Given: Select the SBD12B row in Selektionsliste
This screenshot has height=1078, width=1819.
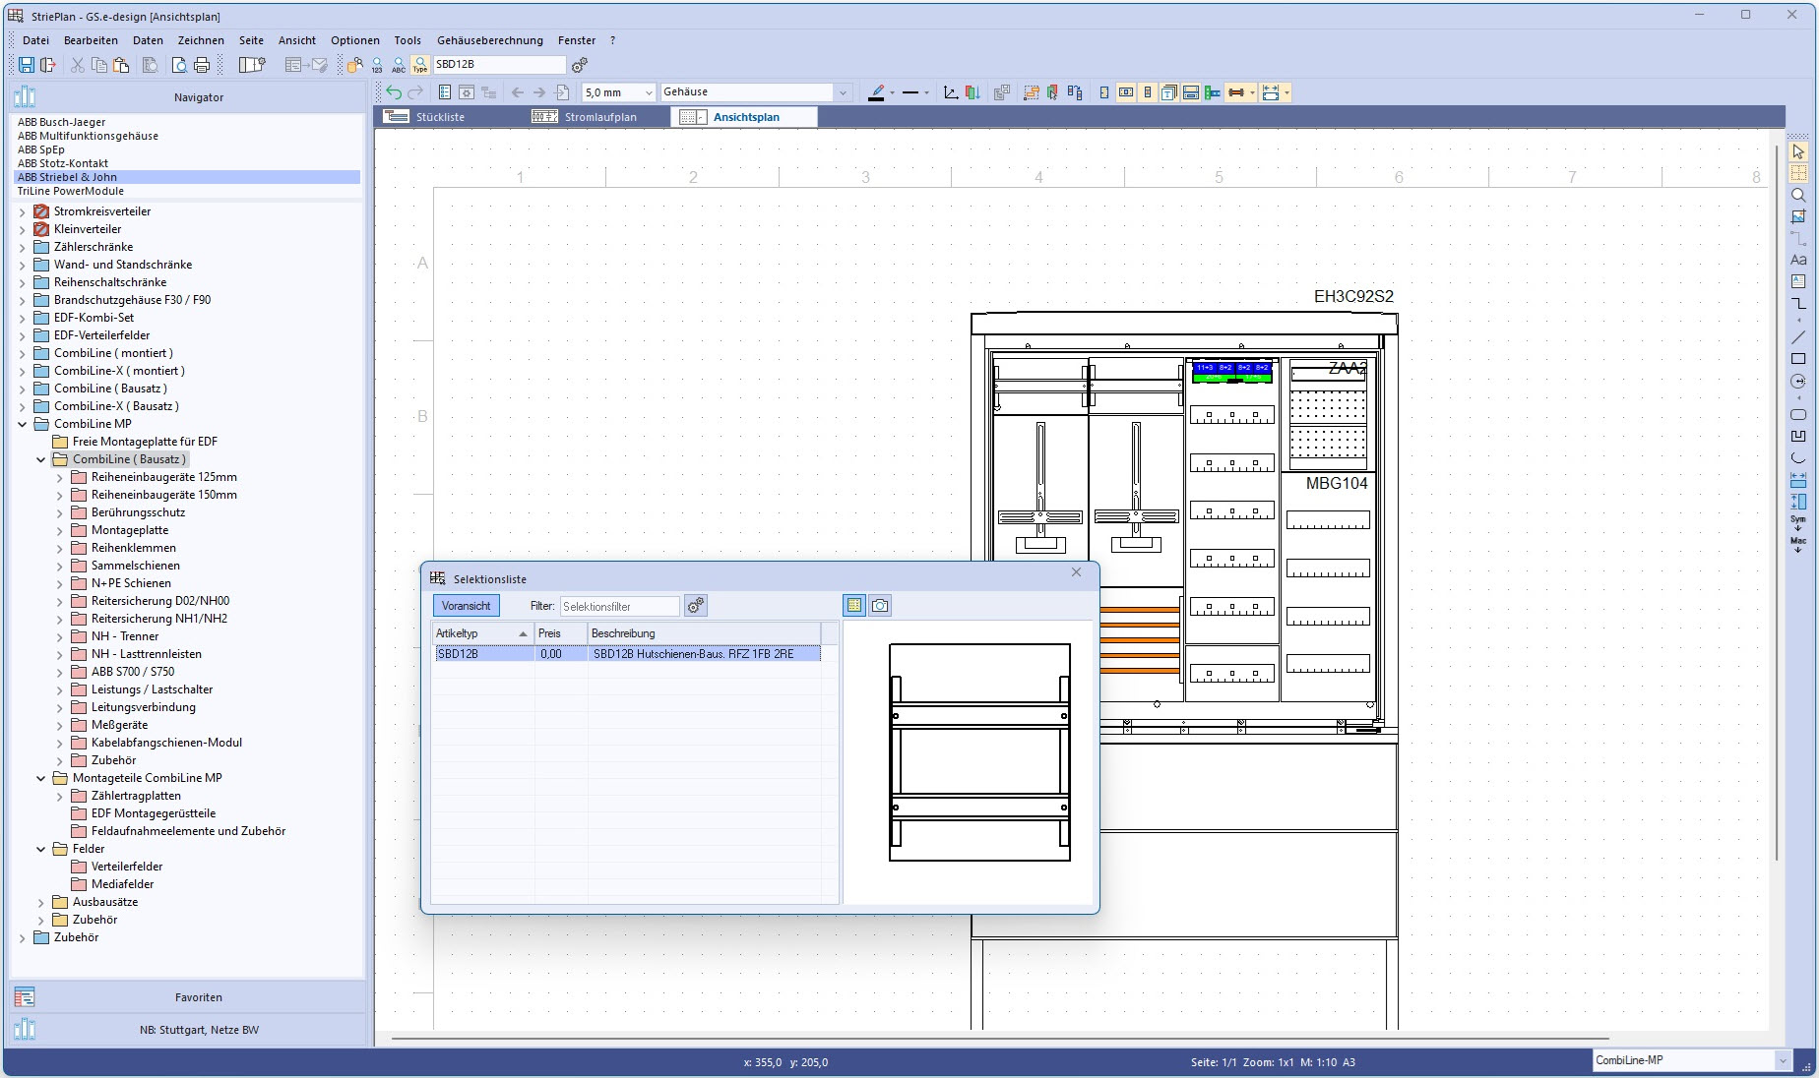Looking at the screenshot, I should (x=627, y=653).
